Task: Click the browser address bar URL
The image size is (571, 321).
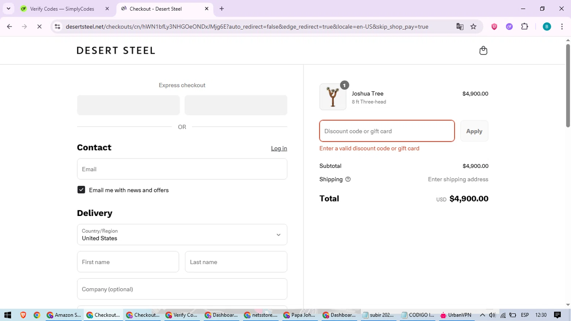Action: (x=247, y=27)
